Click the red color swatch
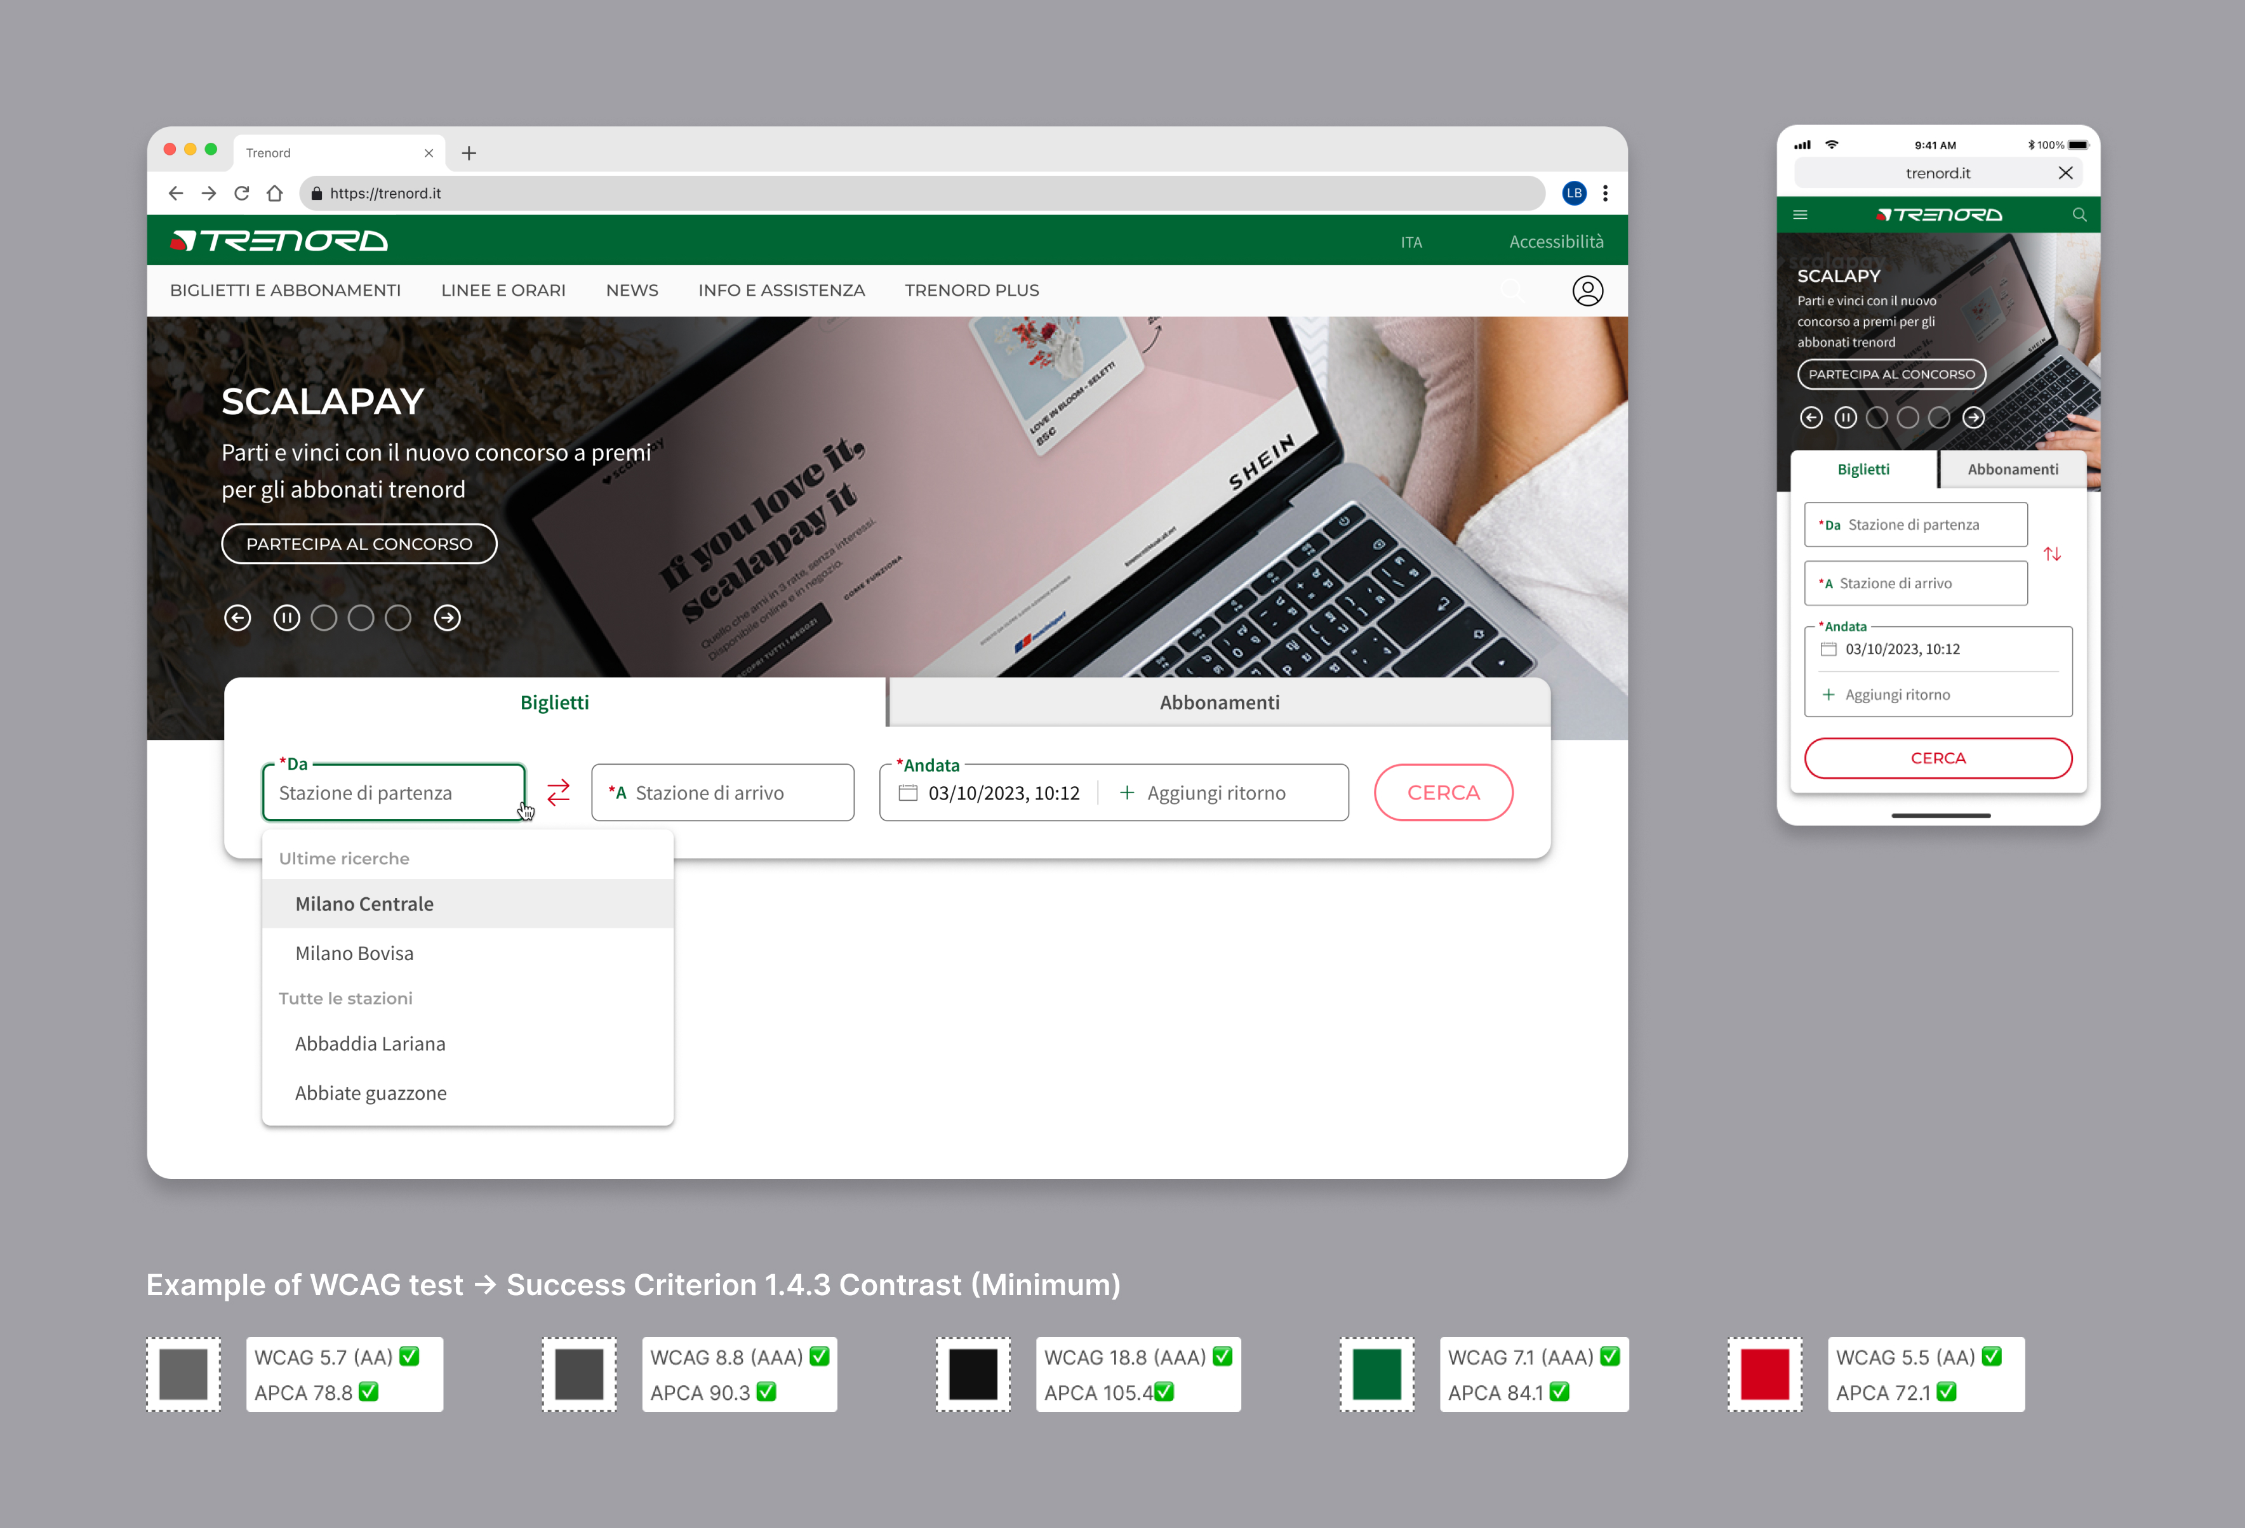 coord(1764,1374)
